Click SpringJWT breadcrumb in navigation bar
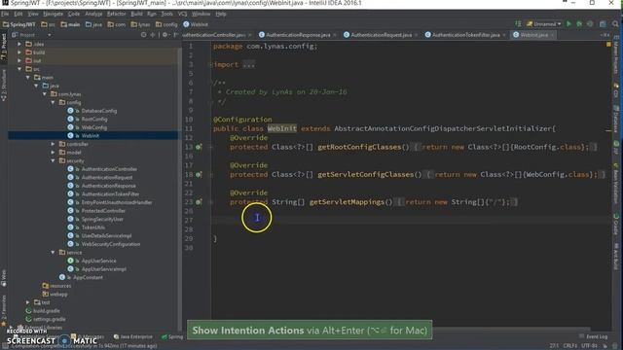Screen dimensions: 623x350 pos(19,24)
